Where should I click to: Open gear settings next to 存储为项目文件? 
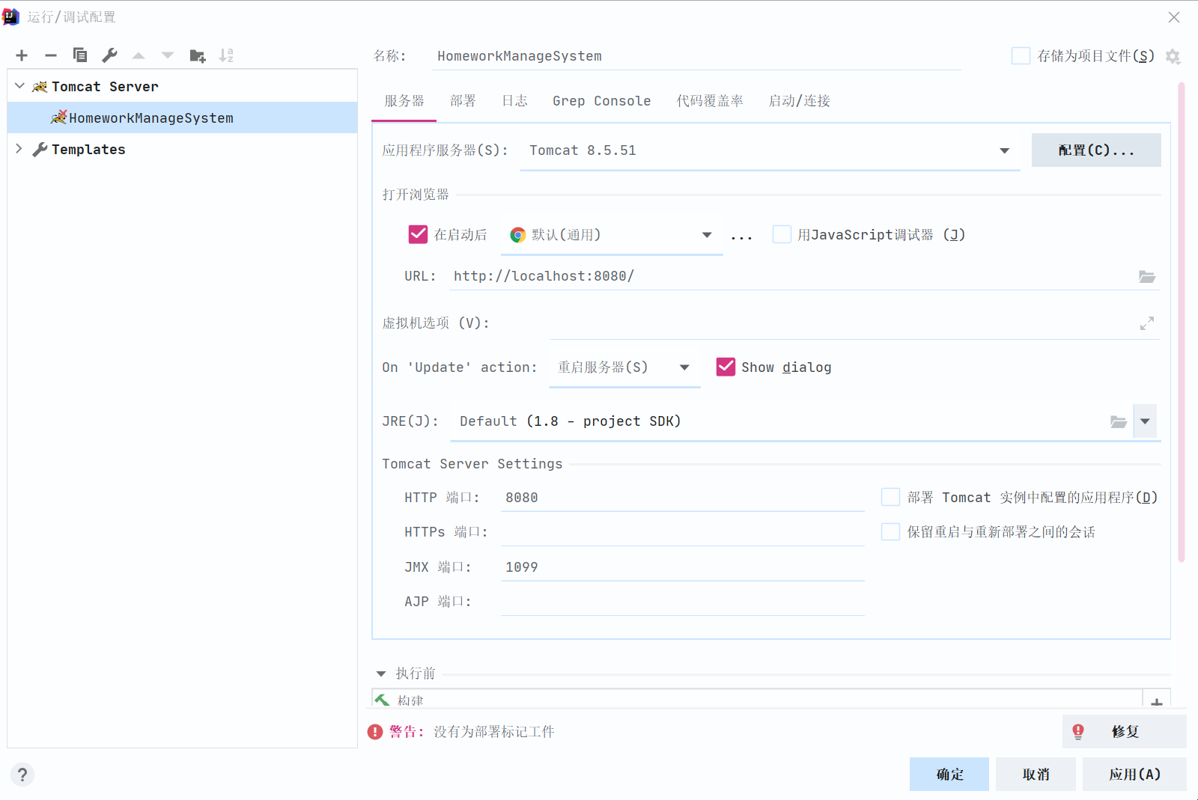[1173, 56]
